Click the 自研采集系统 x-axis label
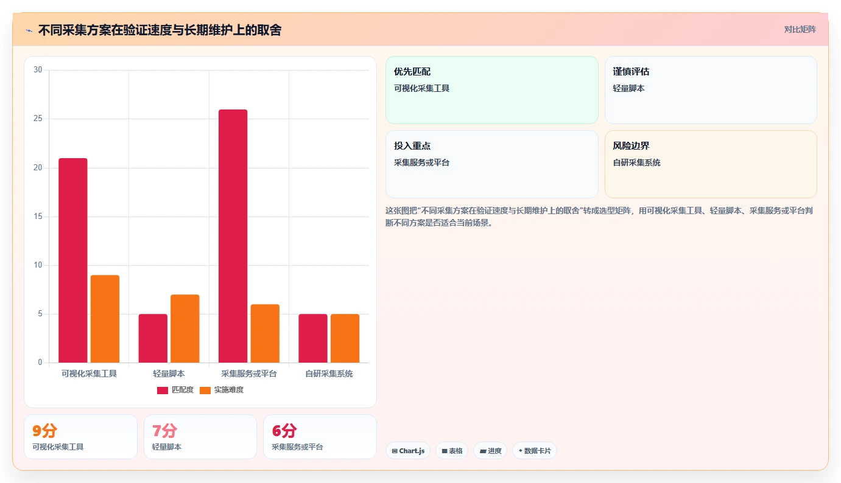The height and width of the screenshot is (483, 841). (x=329, y=374)
